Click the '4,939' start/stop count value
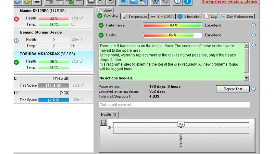The height and width of the screenshot is (154, 274). click(154, 96)
